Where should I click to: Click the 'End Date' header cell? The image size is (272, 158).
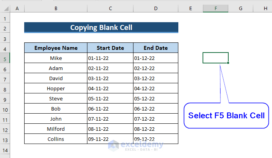coord(156,48)
